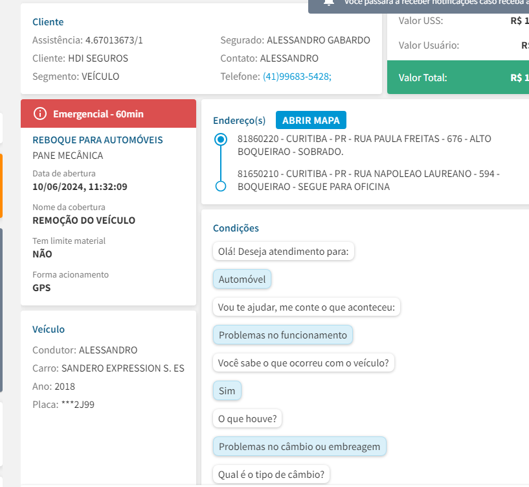Open the gray side tab on left edge

1,310
